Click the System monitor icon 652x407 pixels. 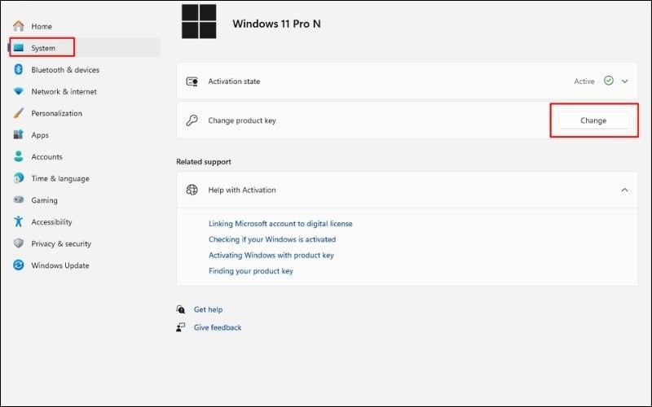click(x=18, y=48)
